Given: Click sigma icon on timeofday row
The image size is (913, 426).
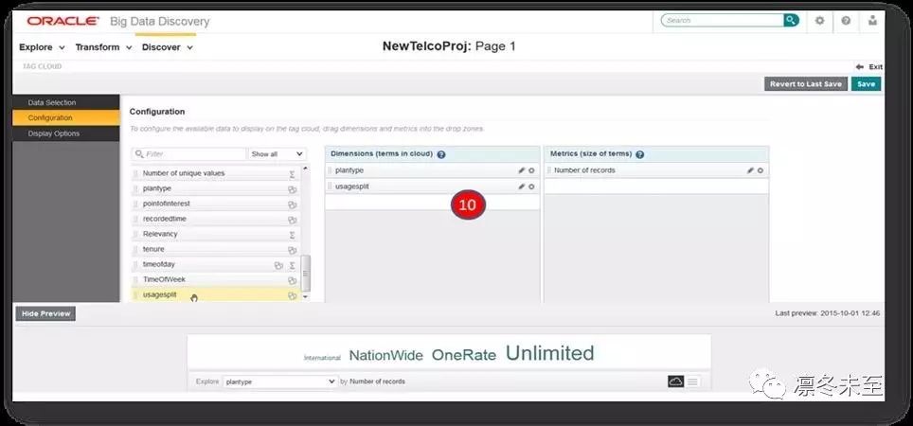Looking at the screenshot, I should click(292, 265).
